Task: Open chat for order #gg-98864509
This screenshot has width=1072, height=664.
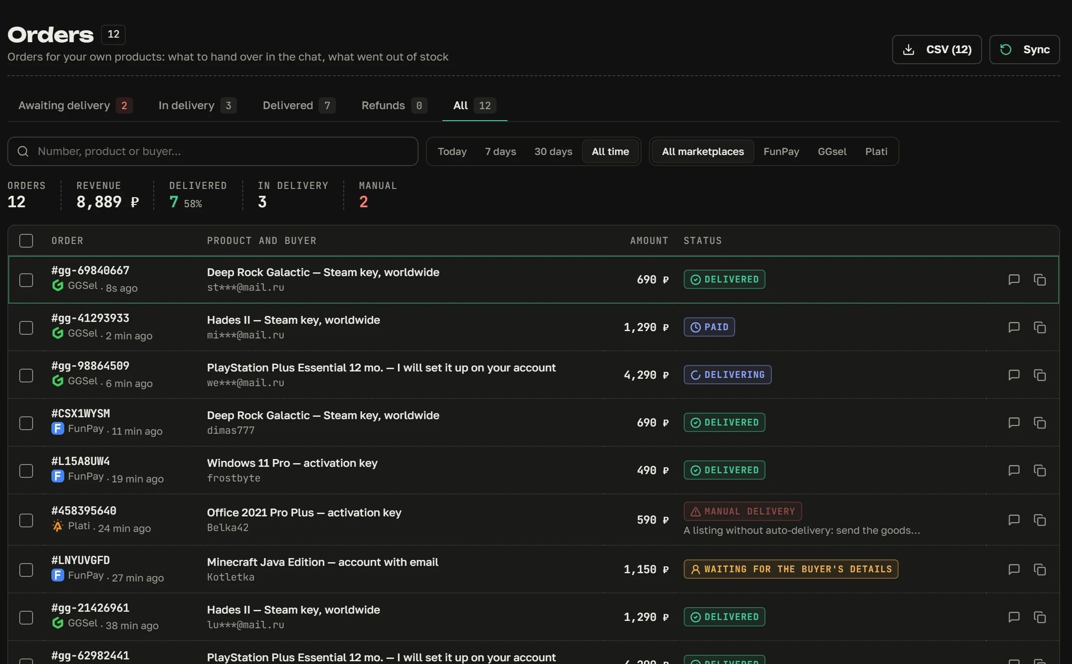Action: [x=1014, y=375]
